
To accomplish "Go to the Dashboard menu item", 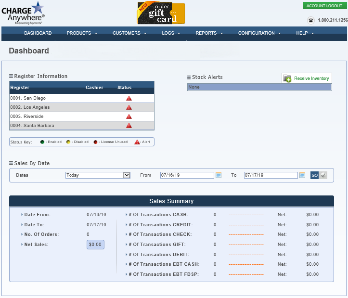I will 38,33.
